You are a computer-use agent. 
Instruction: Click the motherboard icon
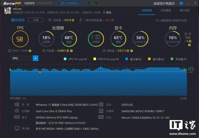point(101,104)
